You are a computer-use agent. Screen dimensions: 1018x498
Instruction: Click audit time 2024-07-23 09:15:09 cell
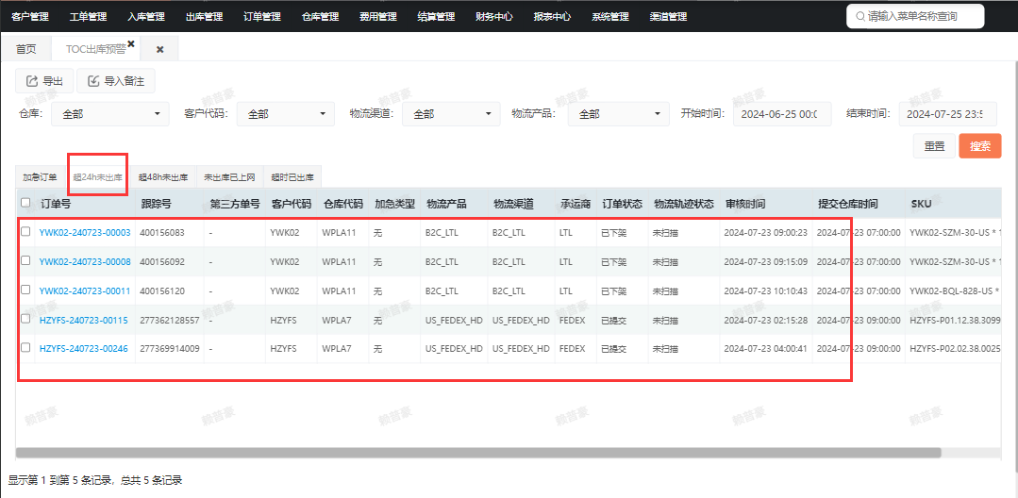[765, 261]
